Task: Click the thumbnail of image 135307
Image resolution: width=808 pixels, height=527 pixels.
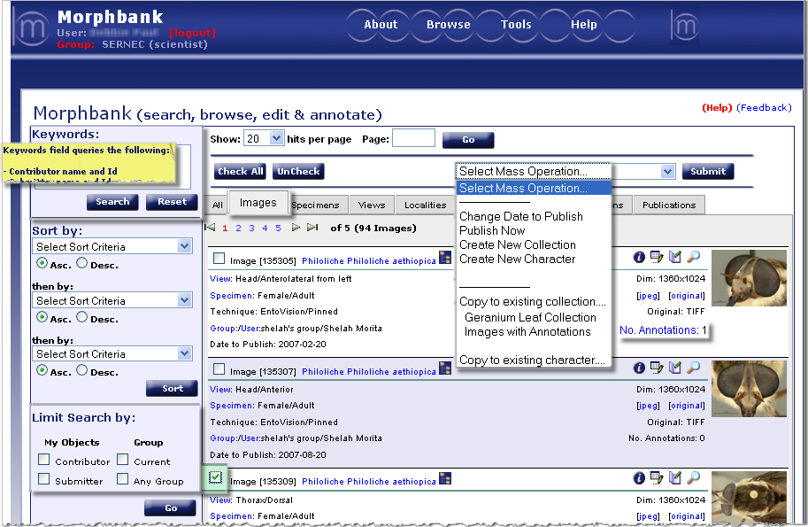Action: coord(748,388)
